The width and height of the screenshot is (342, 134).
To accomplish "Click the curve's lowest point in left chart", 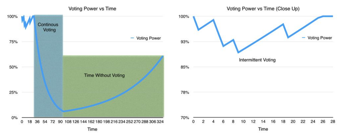I will click(63, 111).
